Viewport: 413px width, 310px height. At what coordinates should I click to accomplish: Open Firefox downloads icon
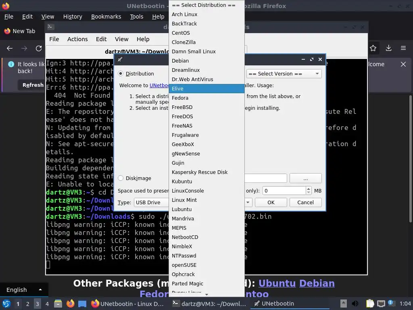pos(388,48)
